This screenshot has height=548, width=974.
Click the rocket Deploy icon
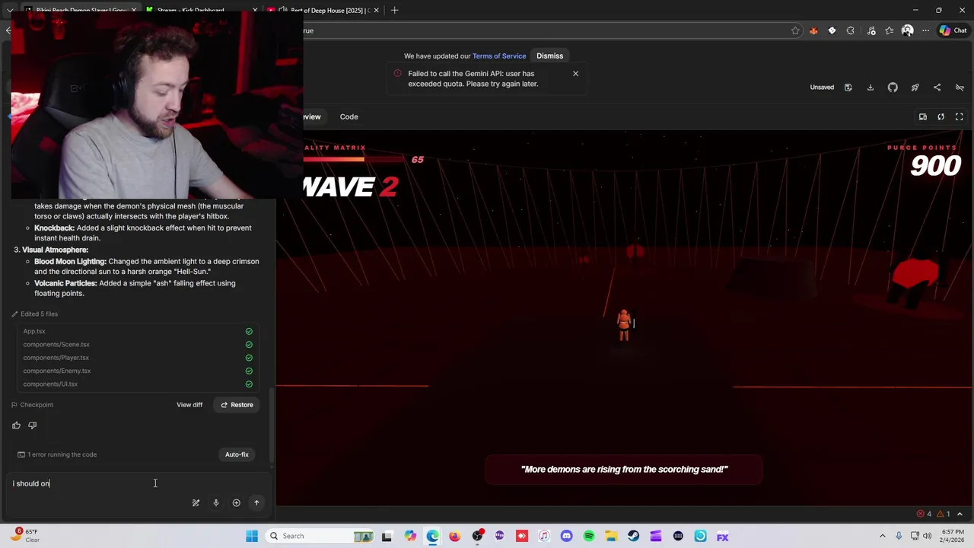(915, 88)
